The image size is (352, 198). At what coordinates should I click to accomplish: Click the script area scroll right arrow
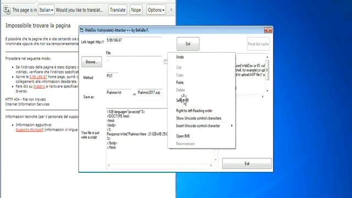coord(211,166)
